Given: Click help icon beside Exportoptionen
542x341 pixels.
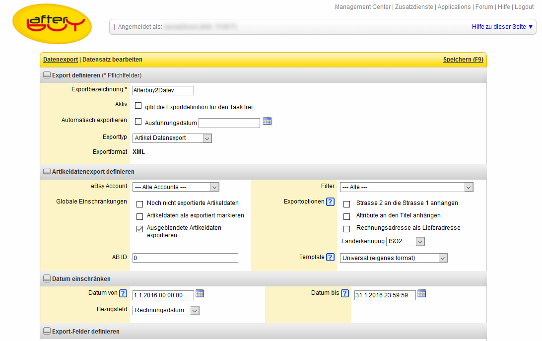Looking at the screenshot, I should [330, 202].
